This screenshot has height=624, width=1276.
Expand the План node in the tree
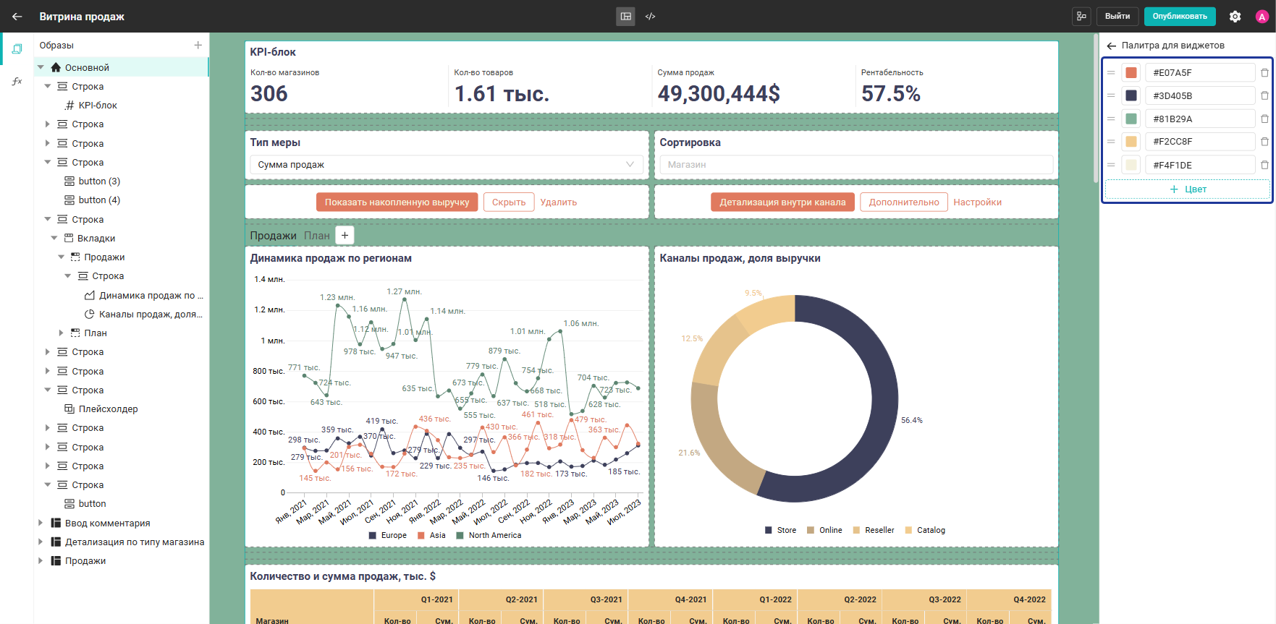[62, 333]
